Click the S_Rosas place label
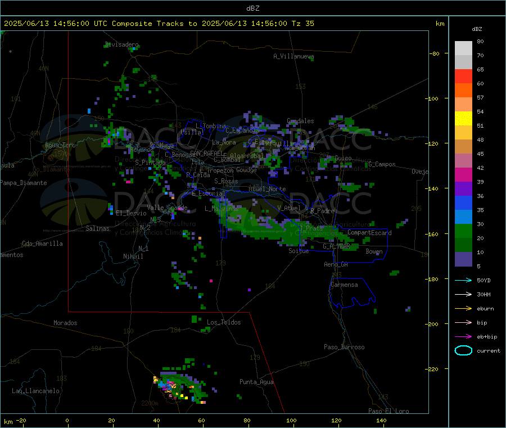The image size is (506, 428). [x=226, y=181]
